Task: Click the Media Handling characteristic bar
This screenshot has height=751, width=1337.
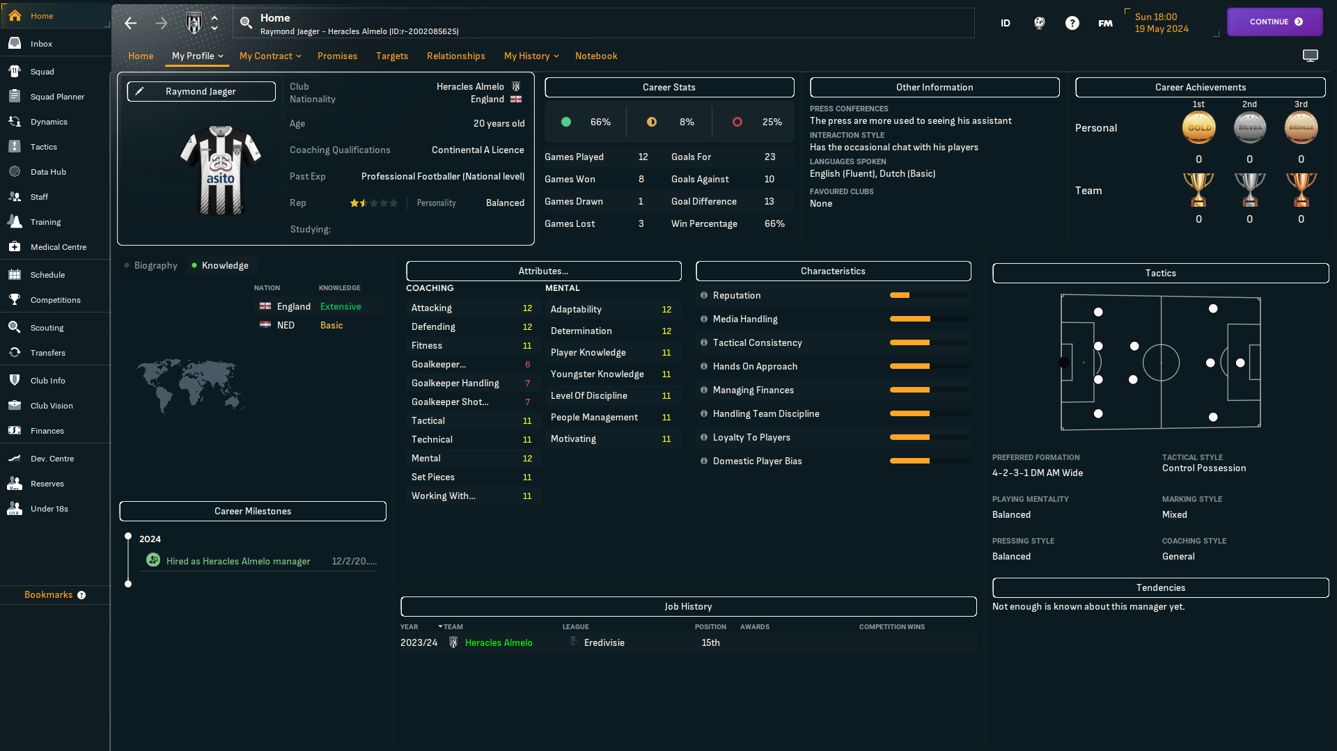Action: click(x=930, y=319)
